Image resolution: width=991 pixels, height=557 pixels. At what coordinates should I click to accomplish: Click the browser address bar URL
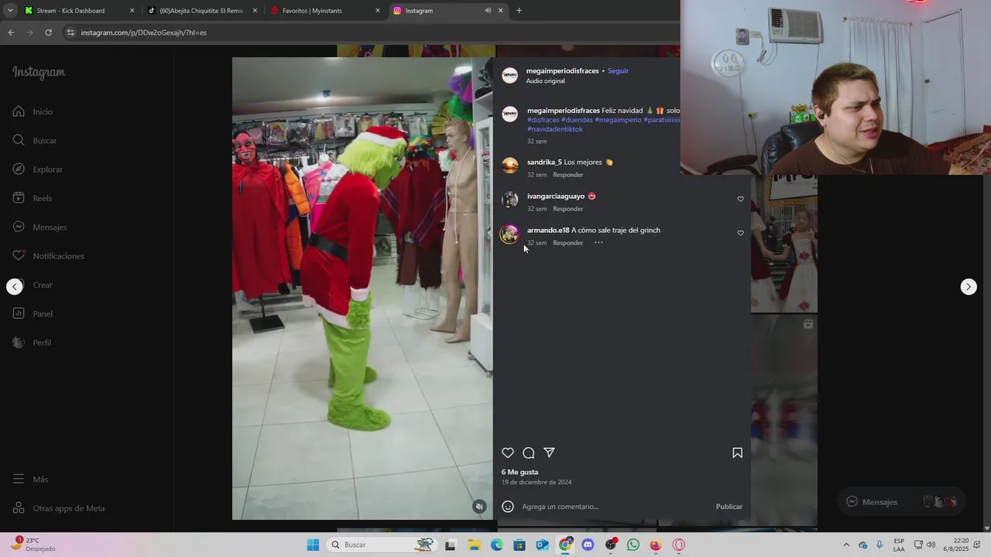coord(143,32)
